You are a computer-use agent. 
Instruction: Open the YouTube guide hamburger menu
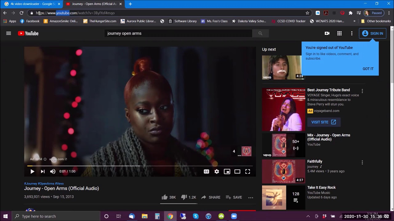[x=9, y=33]
